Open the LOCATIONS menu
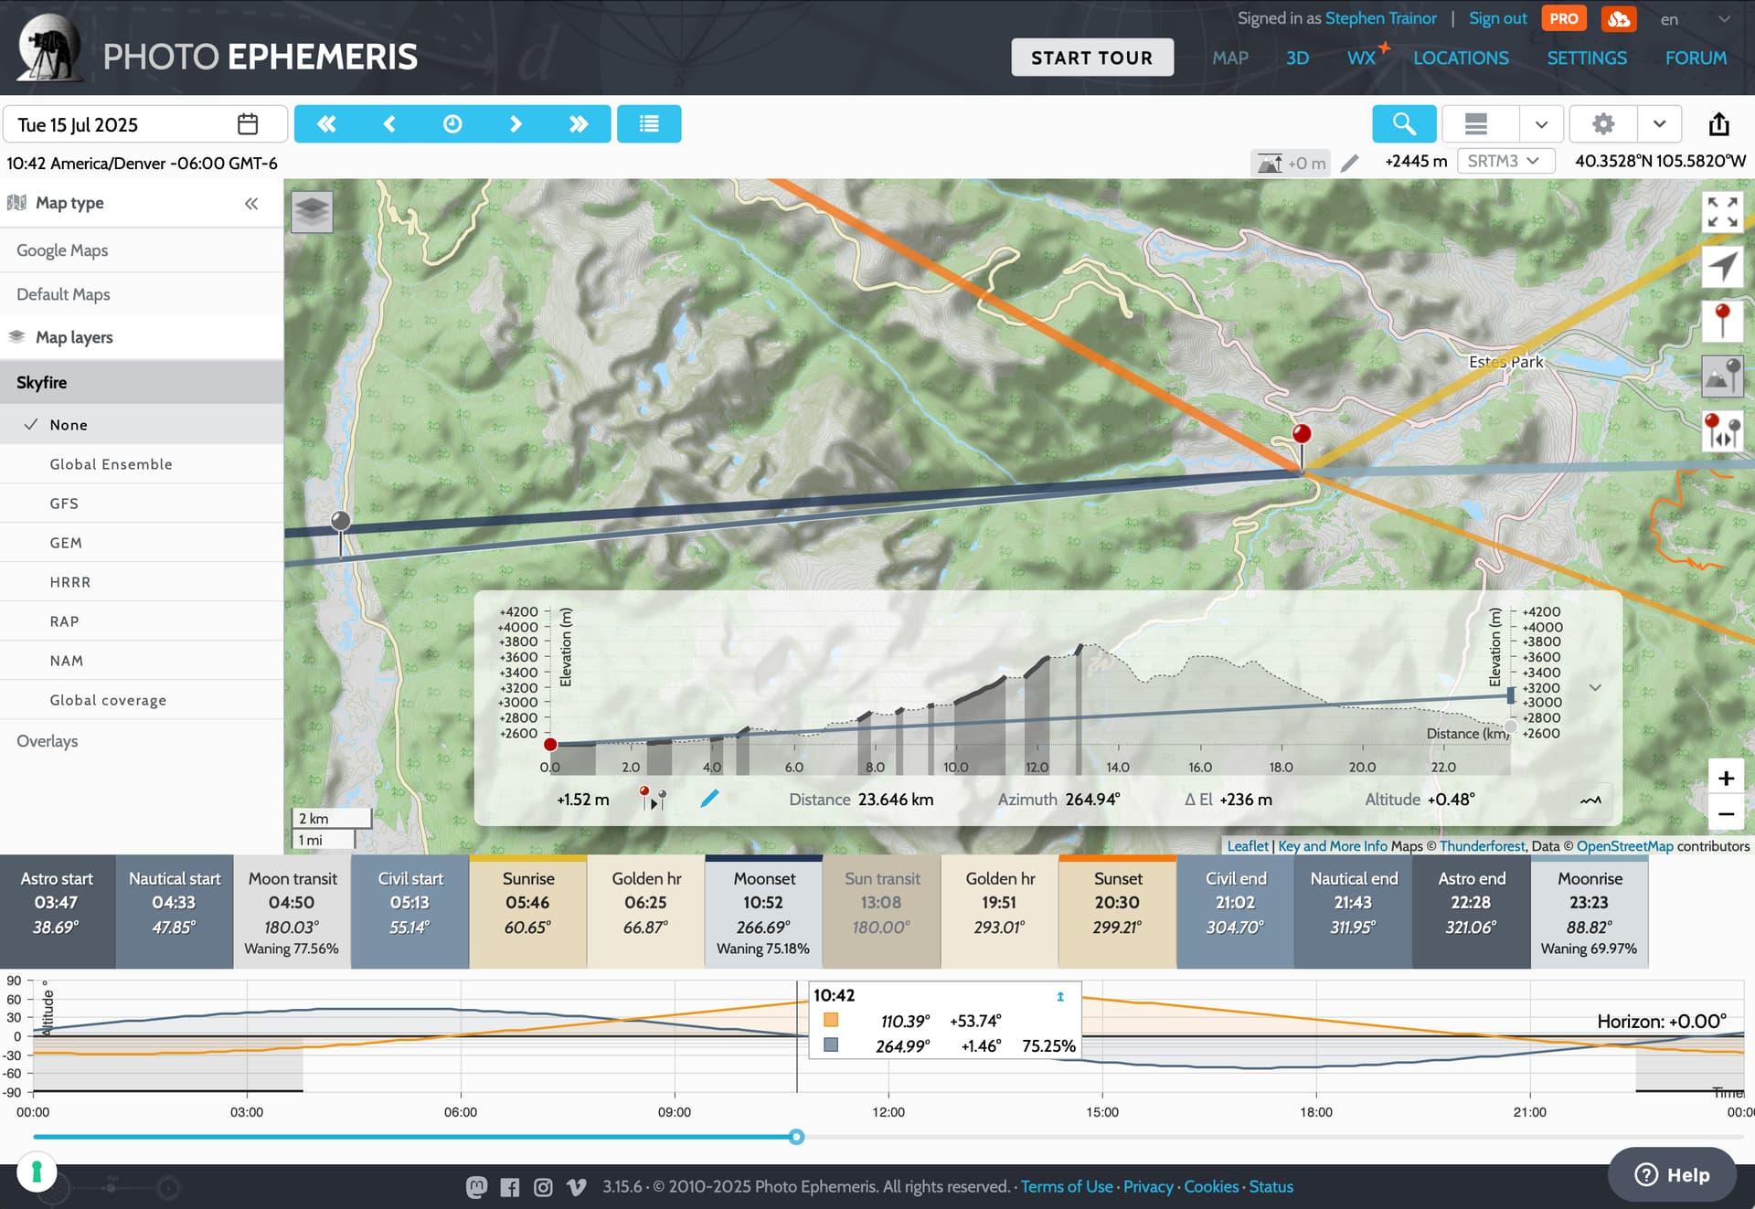 coord(1461,58)
